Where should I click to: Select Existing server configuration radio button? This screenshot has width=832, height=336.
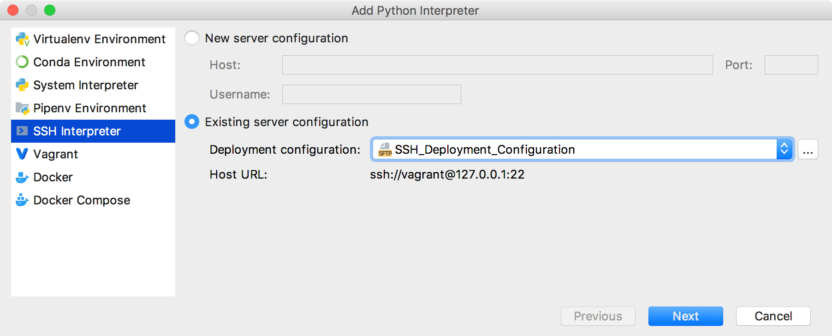[x=192, y=122]
